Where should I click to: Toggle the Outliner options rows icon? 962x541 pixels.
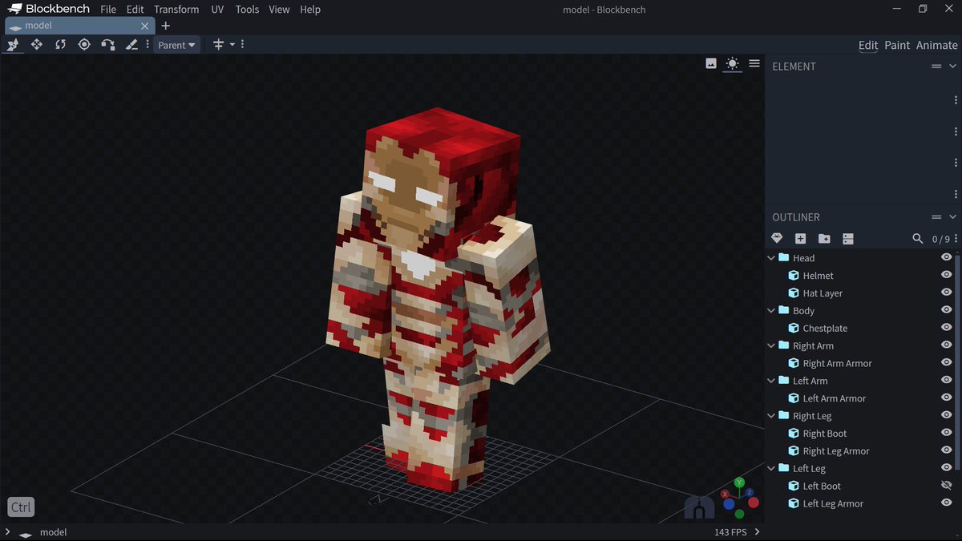point(848,239)
